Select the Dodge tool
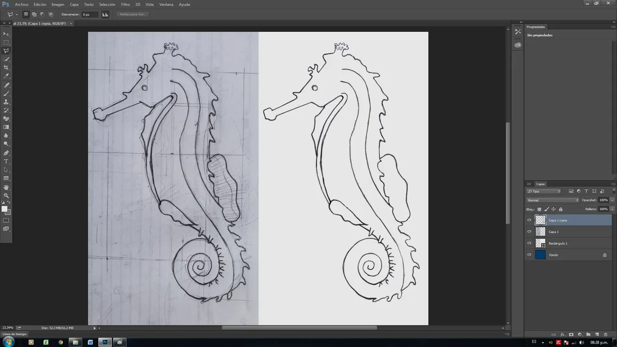Viewport: 617px width, 347px height. point(6,144)
